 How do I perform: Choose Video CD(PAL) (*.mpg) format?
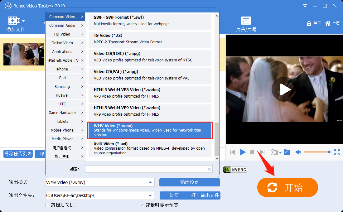[150, 76]
